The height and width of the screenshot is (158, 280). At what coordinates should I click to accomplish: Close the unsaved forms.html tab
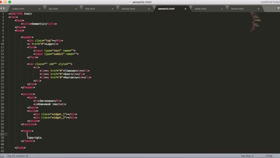(258, 9)
